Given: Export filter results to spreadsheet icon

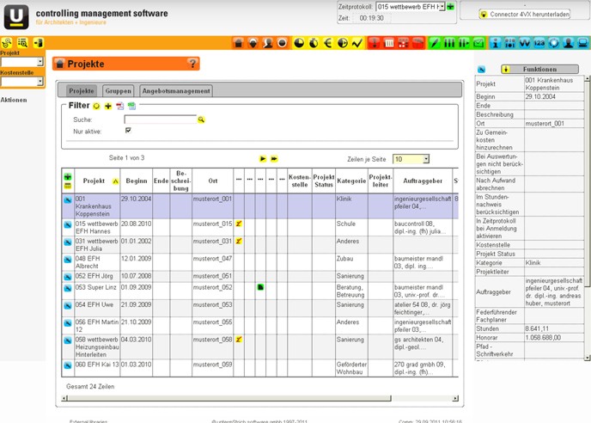Looking at the screenshot, I should 131,106.
